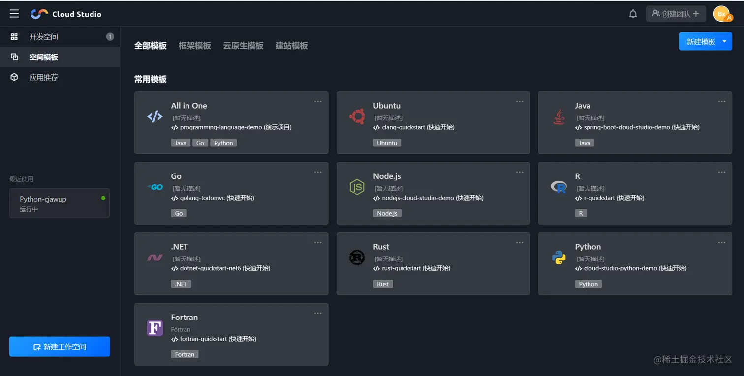Click the Fortran tag label
This screenshot has height=376, width=744.
pyautogui.click(x=185, y=354)
